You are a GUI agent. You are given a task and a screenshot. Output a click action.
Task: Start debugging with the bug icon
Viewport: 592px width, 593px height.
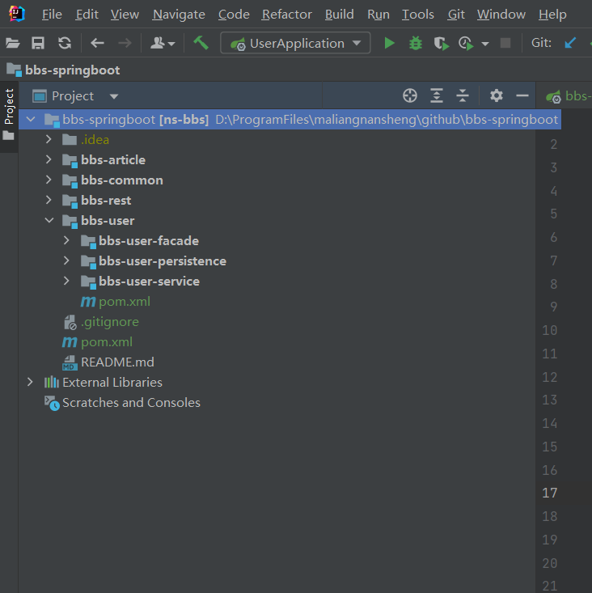(416, 44)
